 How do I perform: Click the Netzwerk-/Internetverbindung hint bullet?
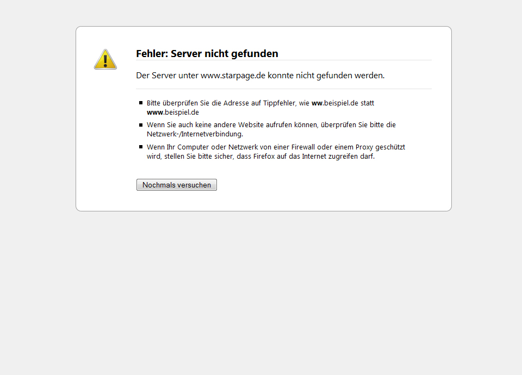[271, 129]
